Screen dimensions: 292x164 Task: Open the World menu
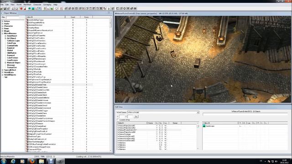click(19, 5)
